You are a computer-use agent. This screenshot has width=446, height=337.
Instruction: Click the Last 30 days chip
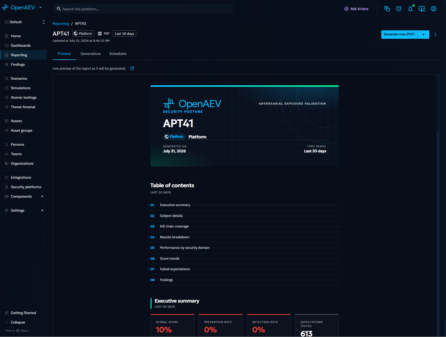(x=124, y=34)
